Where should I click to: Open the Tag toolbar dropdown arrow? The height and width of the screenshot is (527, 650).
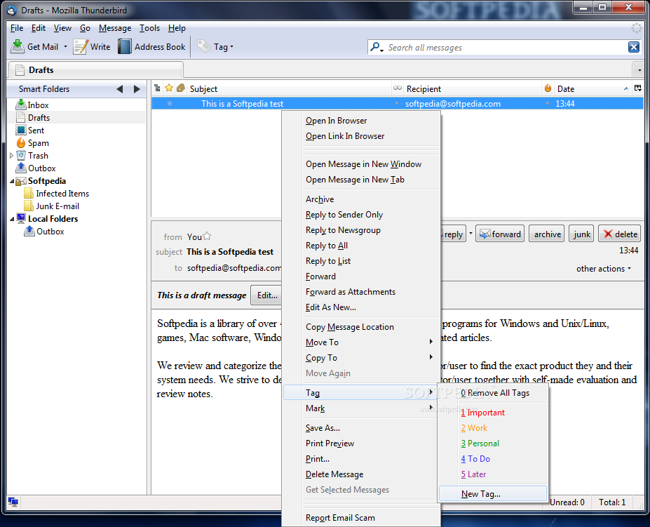pyautogui.click(x=231, y=46)
